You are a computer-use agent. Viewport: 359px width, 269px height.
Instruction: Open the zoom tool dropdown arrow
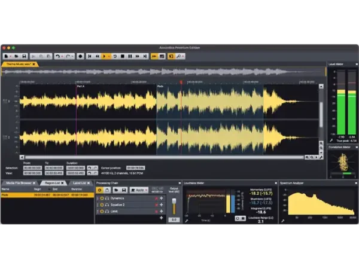(183, 57)
